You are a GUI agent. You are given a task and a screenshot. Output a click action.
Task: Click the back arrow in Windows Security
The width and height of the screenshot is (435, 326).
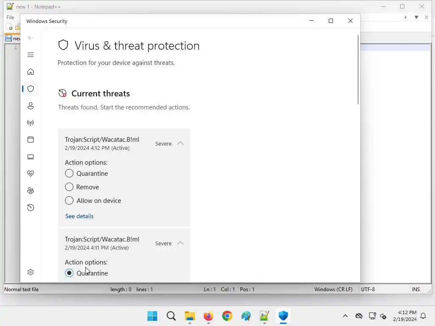[x=31, y=38]
